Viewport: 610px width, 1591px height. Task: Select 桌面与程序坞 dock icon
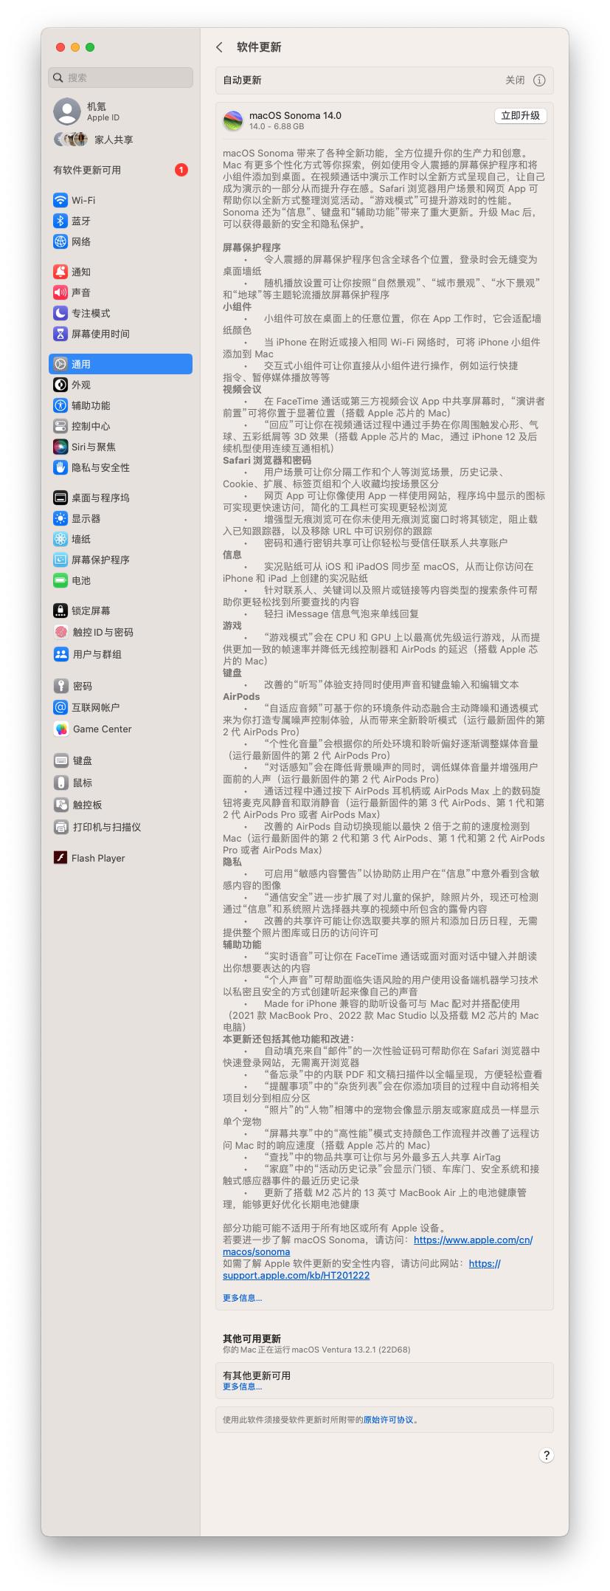pyautogui.click(x=60, y=498)
